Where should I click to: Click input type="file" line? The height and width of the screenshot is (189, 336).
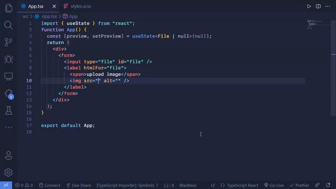[108, 62]
